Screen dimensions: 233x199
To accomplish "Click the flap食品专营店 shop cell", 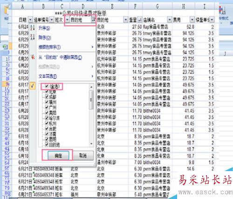I will [158, 27].
